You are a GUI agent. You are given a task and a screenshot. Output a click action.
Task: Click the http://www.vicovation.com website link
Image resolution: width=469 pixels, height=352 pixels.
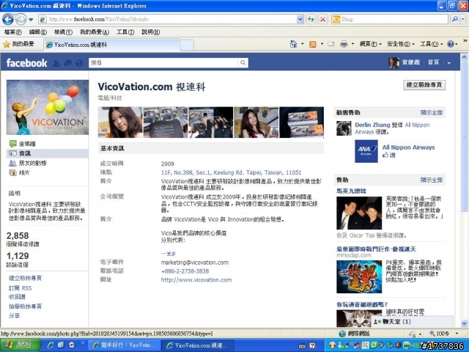(196, 280)
